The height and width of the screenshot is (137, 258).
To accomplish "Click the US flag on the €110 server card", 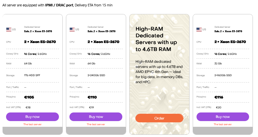I will 72,30.
